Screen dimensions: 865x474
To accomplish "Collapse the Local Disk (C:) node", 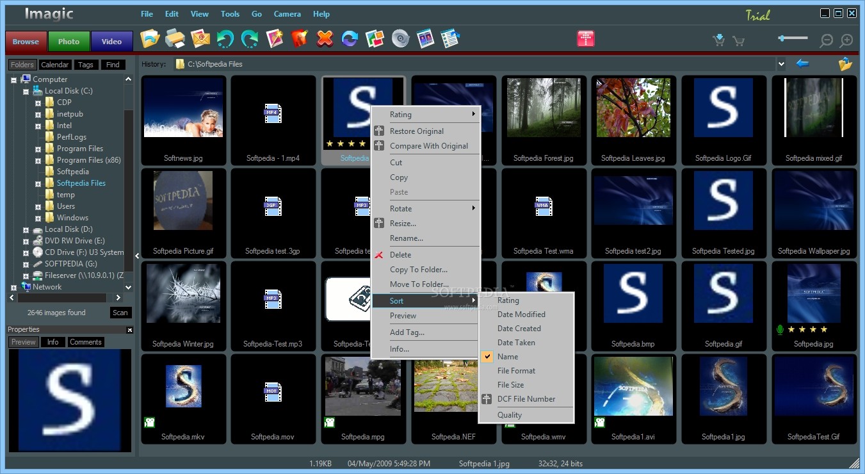I will [26, 91].
